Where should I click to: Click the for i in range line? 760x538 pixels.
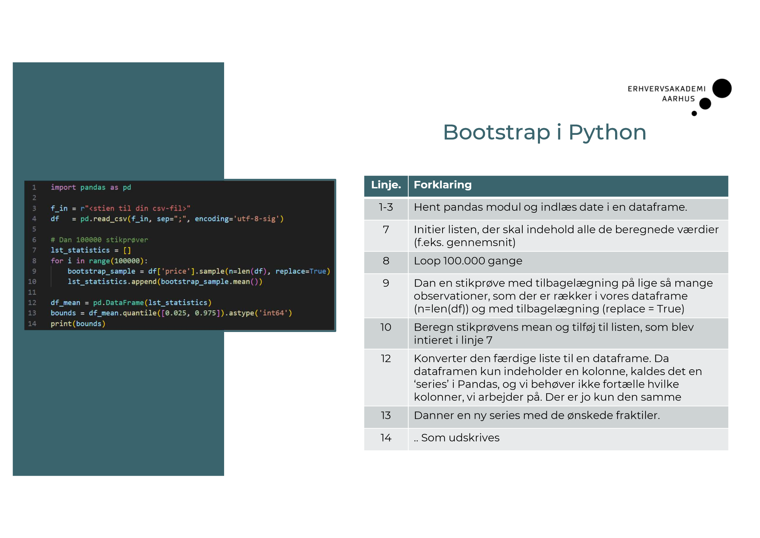click(x=99, y=261)
